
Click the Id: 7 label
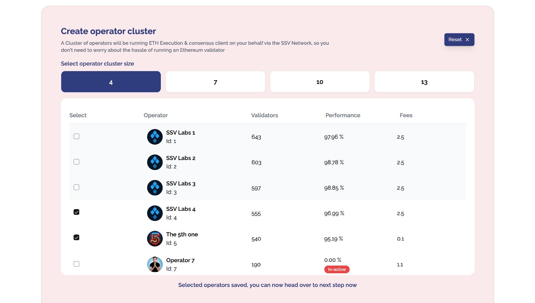coord(172,269)
